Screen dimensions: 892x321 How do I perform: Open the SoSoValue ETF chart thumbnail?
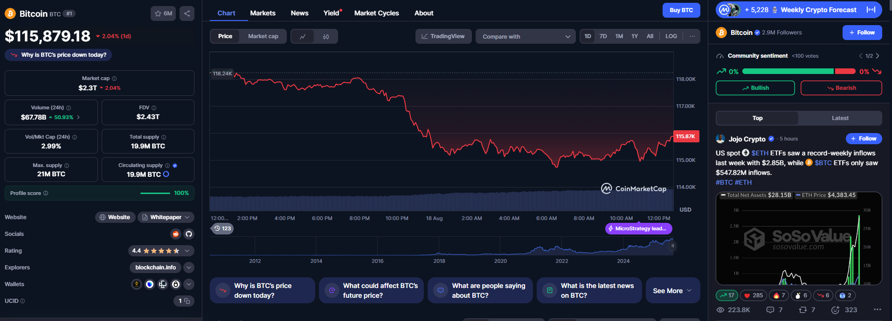799,238
